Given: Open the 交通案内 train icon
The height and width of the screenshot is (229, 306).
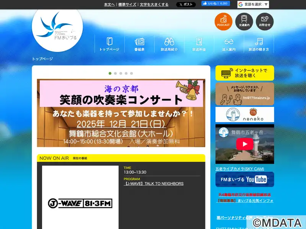Looking at the screenshot, I should click(x=244, y=22).
